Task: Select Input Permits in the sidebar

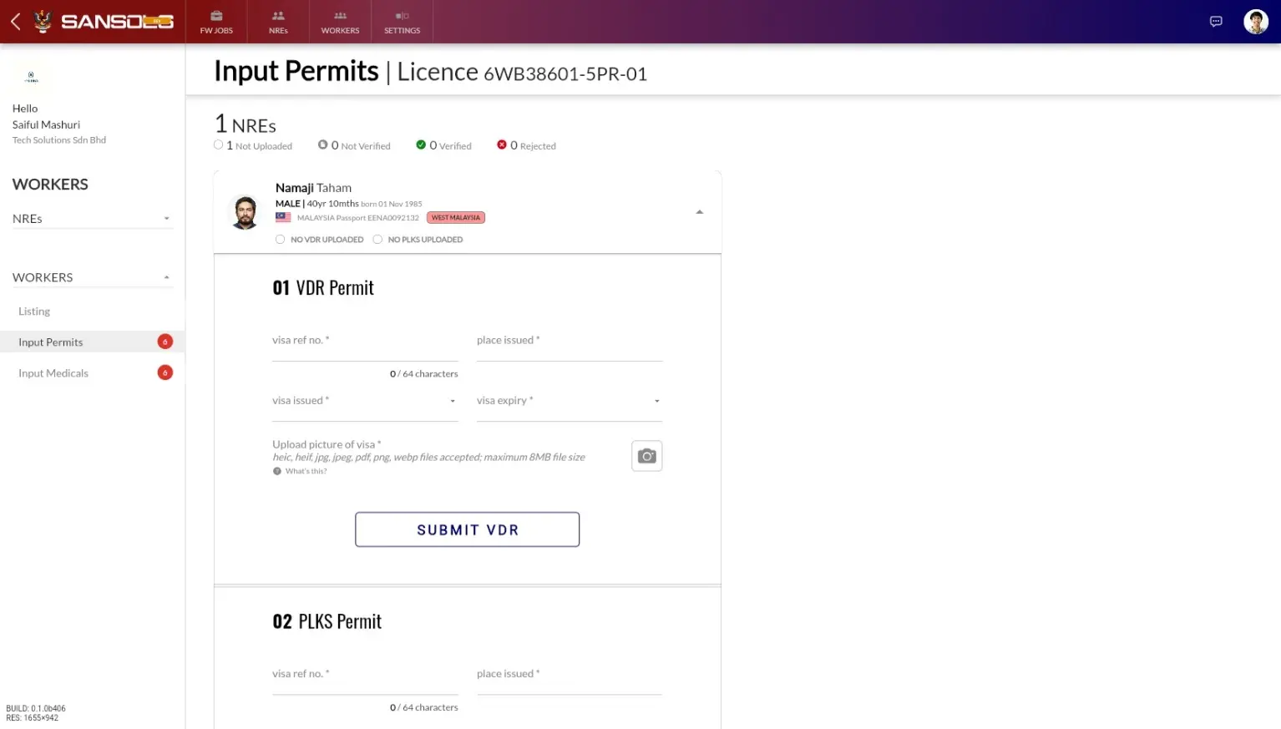Action: click(92, 342)
